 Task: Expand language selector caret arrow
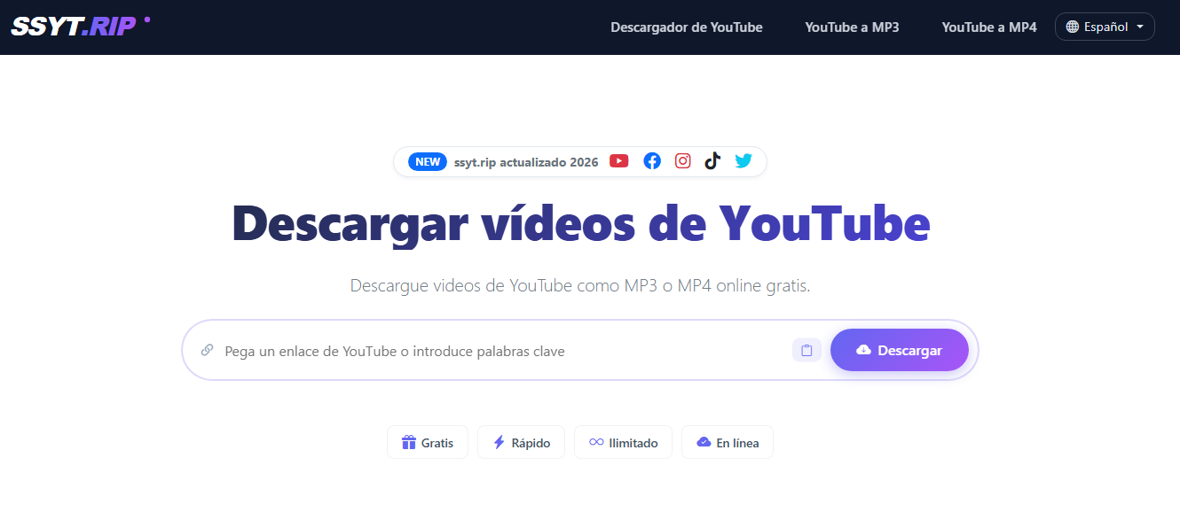(x=1139, y=27)
